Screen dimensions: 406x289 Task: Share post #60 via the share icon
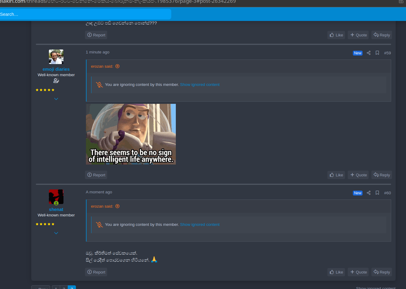click(x=369, y=193)
